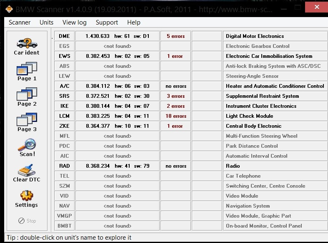
Task: Click the '1 error' cell for ZKE
Action: pos(176,126)
